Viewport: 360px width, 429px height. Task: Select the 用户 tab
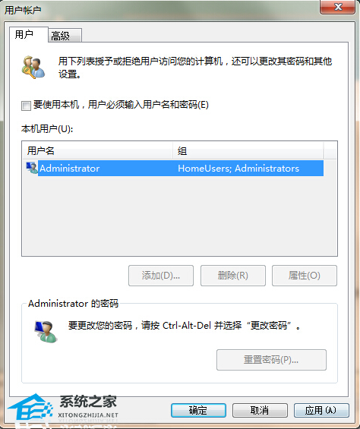click(28, 35)
